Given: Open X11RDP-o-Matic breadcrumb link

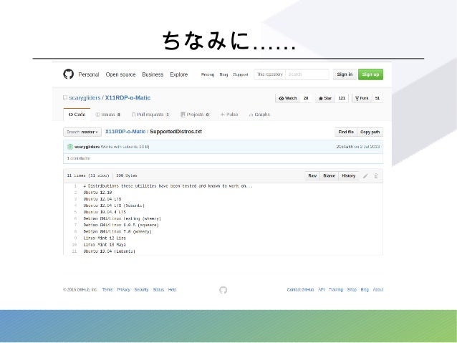Looking at the screenshot, I should tap(125, 132).
